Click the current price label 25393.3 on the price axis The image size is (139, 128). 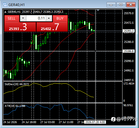(129, 31)
